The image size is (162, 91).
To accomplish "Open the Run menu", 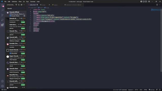I will 27,2.
